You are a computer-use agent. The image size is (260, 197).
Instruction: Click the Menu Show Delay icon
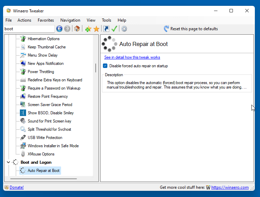[23, 55]
